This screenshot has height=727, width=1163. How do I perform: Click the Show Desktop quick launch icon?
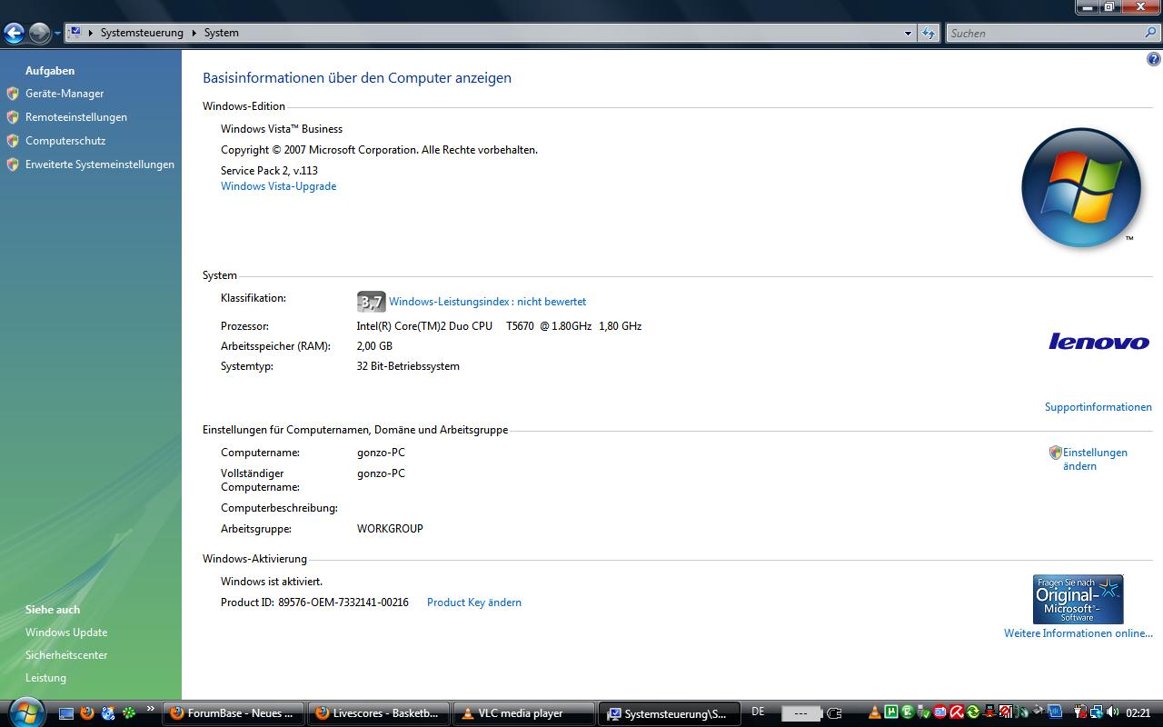pyautogui.click(x=65, y=713)
